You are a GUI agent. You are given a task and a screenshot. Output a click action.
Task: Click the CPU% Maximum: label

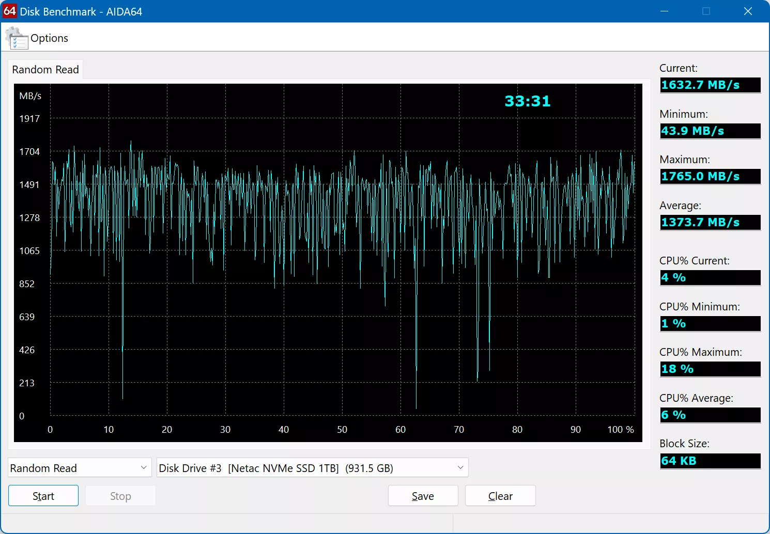pos(701,352)
